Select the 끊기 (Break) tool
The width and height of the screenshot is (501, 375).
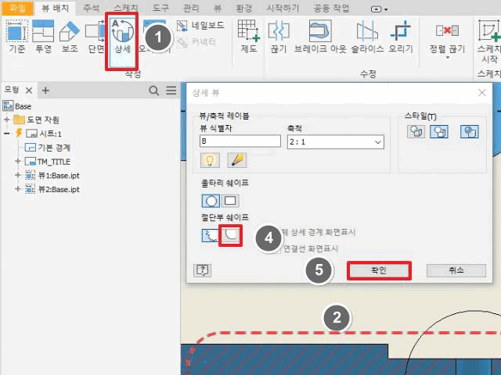coord(279,37)
